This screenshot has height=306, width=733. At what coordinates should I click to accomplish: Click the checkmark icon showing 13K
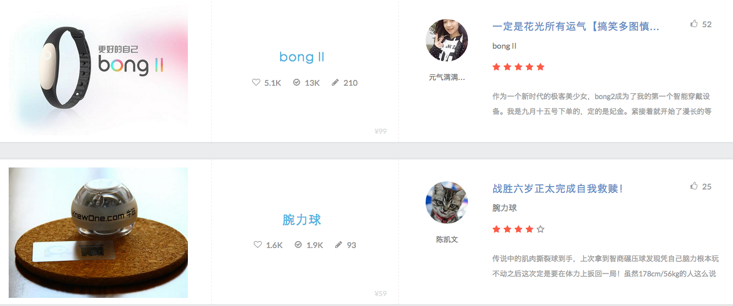[296, 82]
